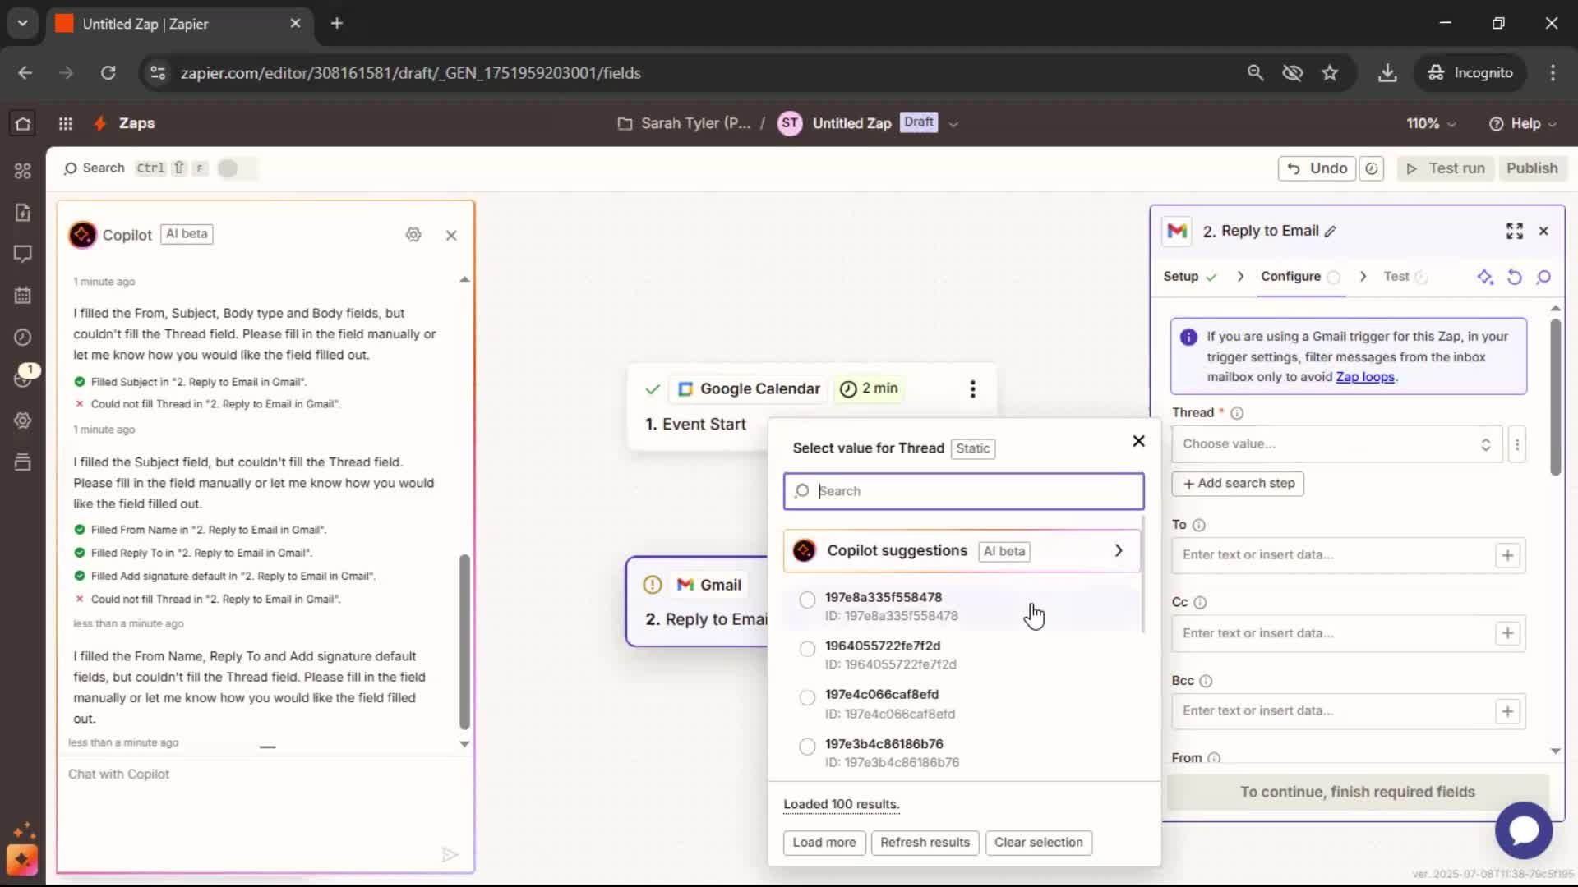
Task: Click Copilot chat scrollbar thumb
Action: click(x=464, y=642)
